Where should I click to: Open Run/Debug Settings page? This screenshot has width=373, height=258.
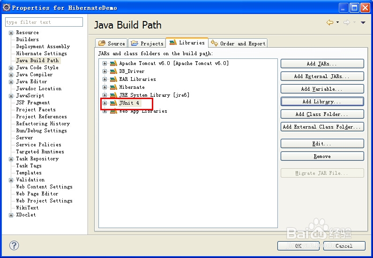tap(41, 130)
